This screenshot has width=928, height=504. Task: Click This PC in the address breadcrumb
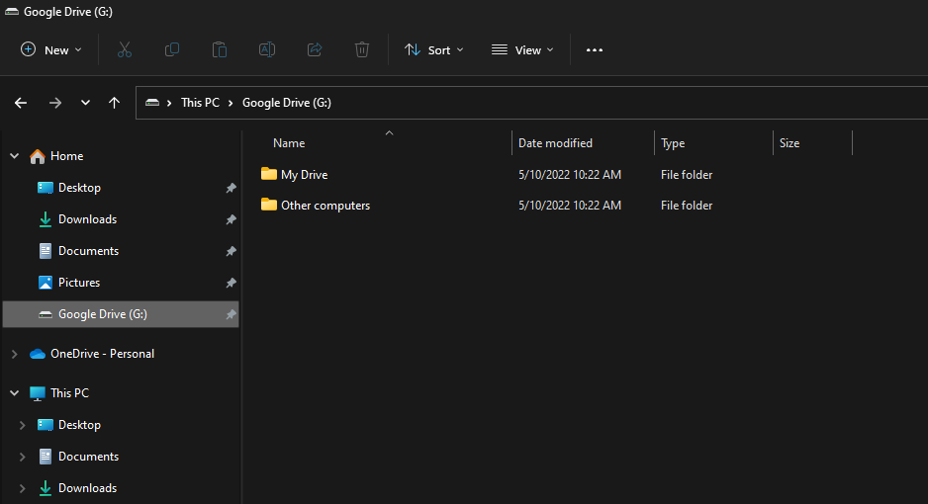click(200, 103)
